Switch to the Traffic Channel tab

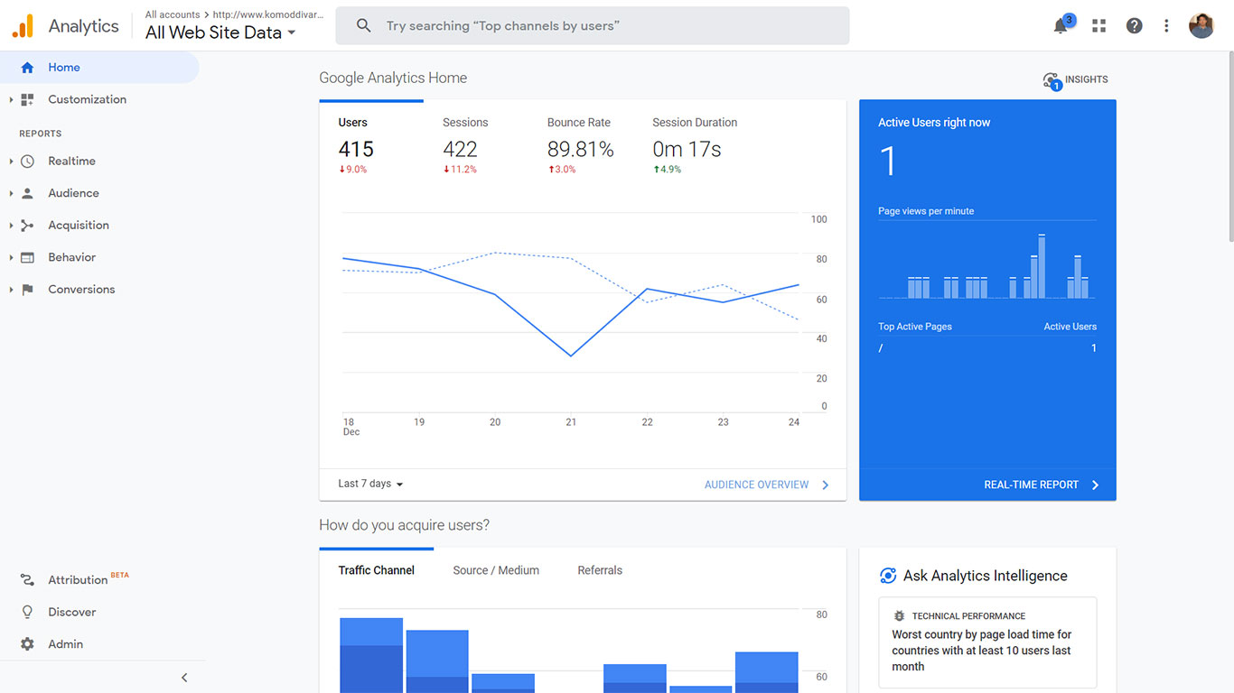[x=377, y=570]
